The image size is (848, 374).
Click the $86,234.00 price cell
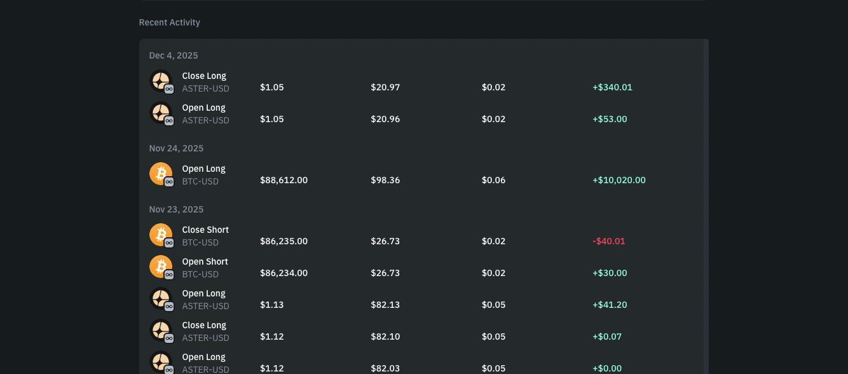[x=284, y=273]
